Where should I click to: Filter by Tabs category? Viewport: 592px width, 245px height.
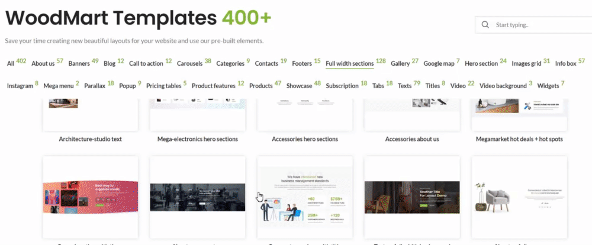(378, 86)
